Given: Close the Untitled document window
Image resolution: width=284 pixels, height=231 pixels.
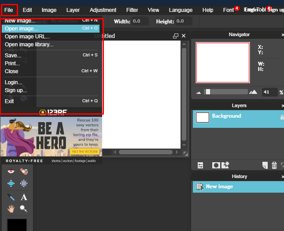Looking at the screenshot, I should [184, 36].
